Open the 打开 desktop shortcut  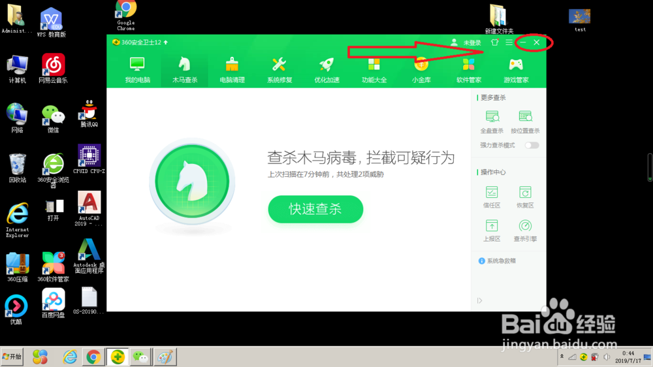[53, 210]
